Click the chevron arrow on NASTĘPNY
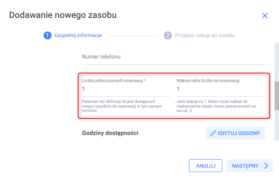This screenshot has width=279, height=178. point(266,166)
